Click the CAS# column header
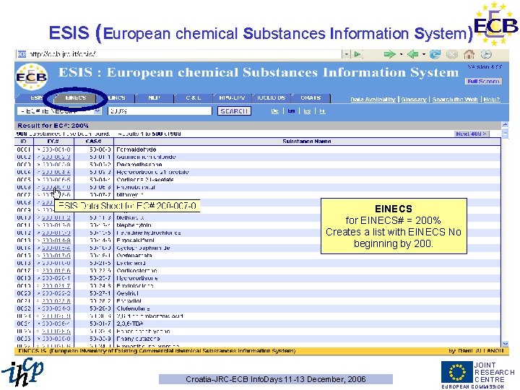 (93, 142)
